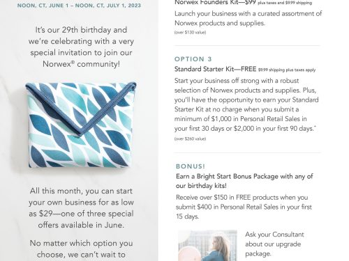The width and height of the screenshot is (349, 261).
Task: Click the Bright Start Bonus Package heading
Action: pos(244,181)
